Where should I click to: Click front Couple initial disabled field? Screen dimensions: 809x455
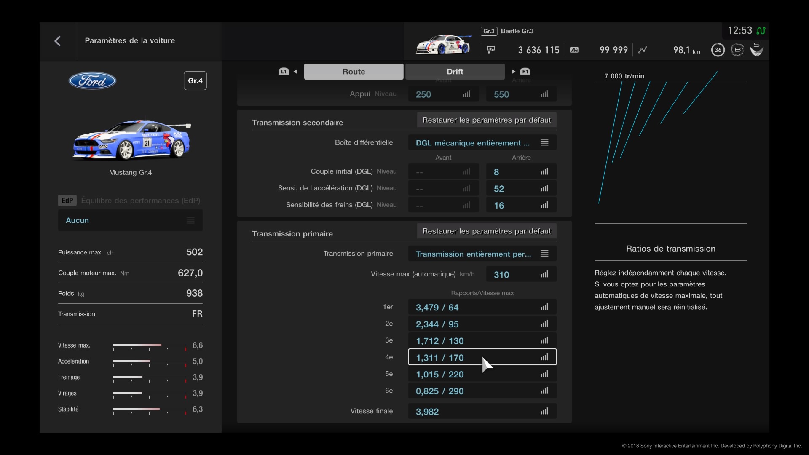tap(443, 171)
